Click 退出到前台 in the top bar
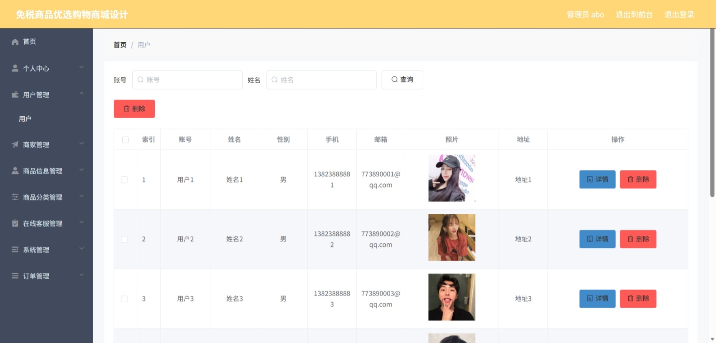 (x=634, y=15)
